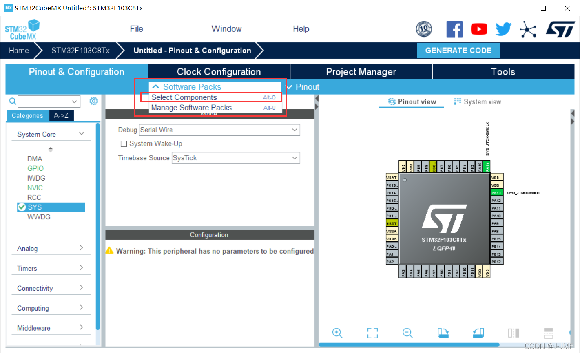Image resolution: width=580 pixels, height=353 pixels.
Task: Click the ST community network icon
Action: (x=528, y=29)
